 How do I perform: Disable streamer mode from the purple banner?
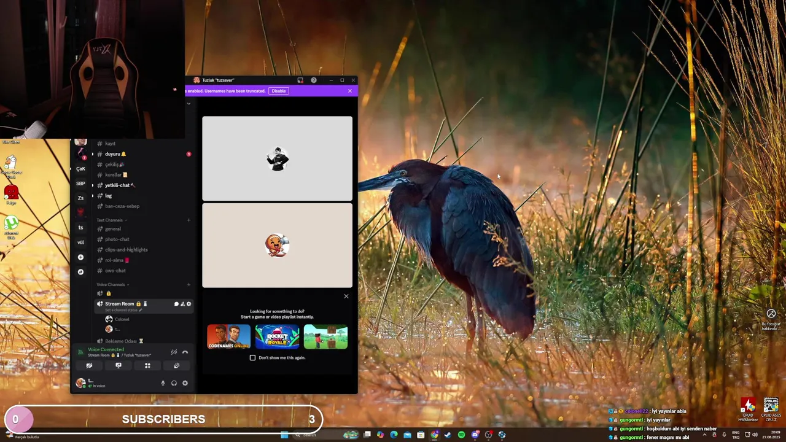click(279, 91)
